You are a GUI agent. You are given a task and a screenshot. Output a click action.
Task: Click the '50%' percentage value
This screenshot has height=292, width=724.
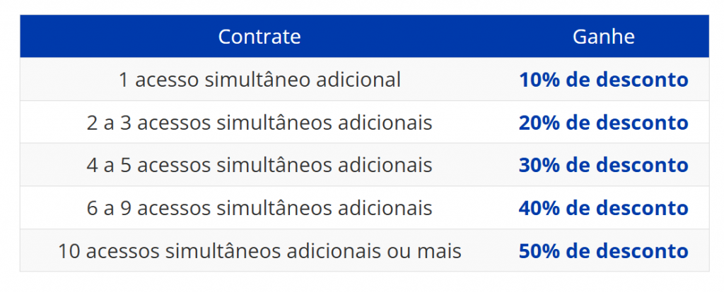coord(537,251)
